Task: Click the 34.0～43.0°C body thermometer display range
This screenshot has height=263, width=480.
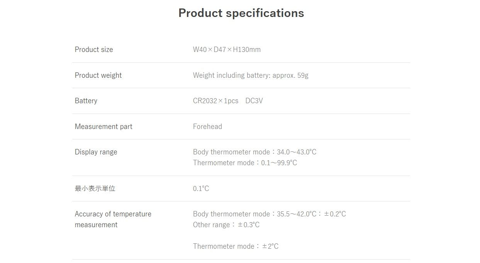Action: tap(297, 152)
